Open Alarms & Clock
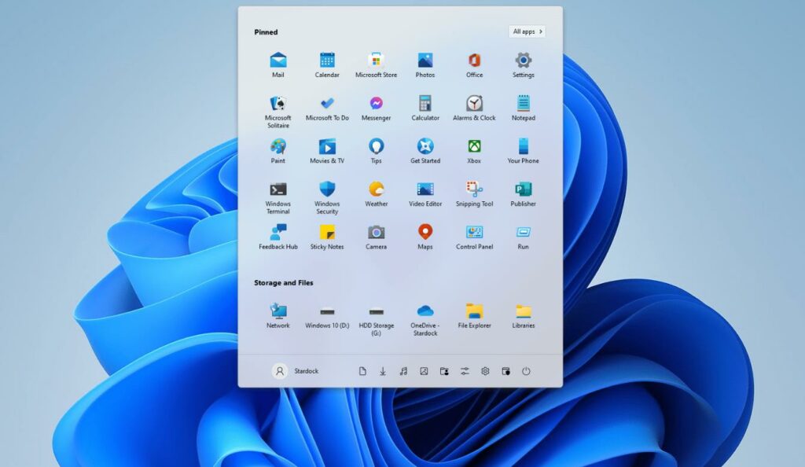805x467 pixels. (474, 108)
